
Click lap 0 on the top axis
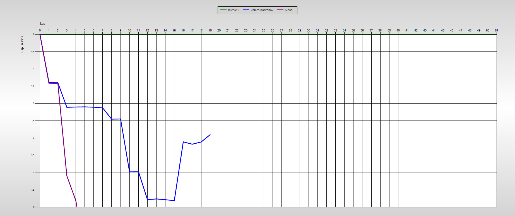(x=40, y=31)
